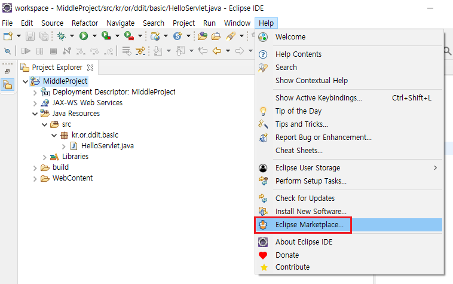The width and height of the screenshot is (453, 284).
Task: Click the Last Edit Location icon
Action: [203, 51]
